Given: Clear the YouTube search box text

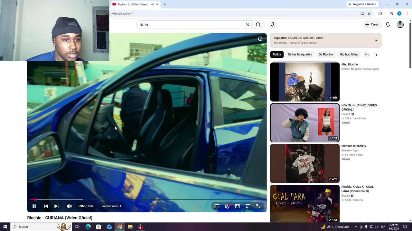Looking at the screenshot, I should click(248, 25).
